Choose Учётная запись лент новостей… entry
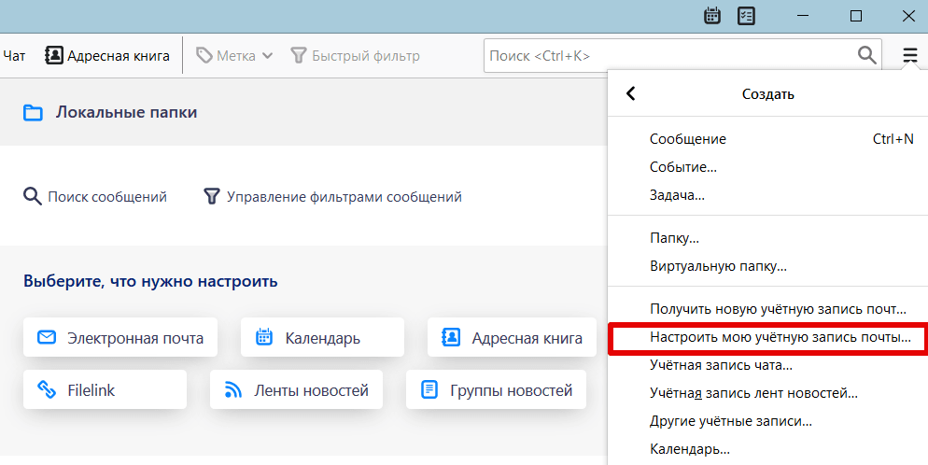928x465 pixels. [767, 393]
